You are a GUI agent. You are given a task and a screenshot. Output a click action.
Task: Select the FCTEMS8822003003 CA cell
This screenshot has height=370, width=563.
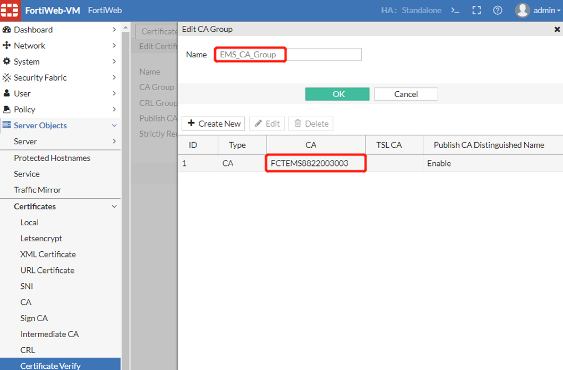(x=316, y=163)
